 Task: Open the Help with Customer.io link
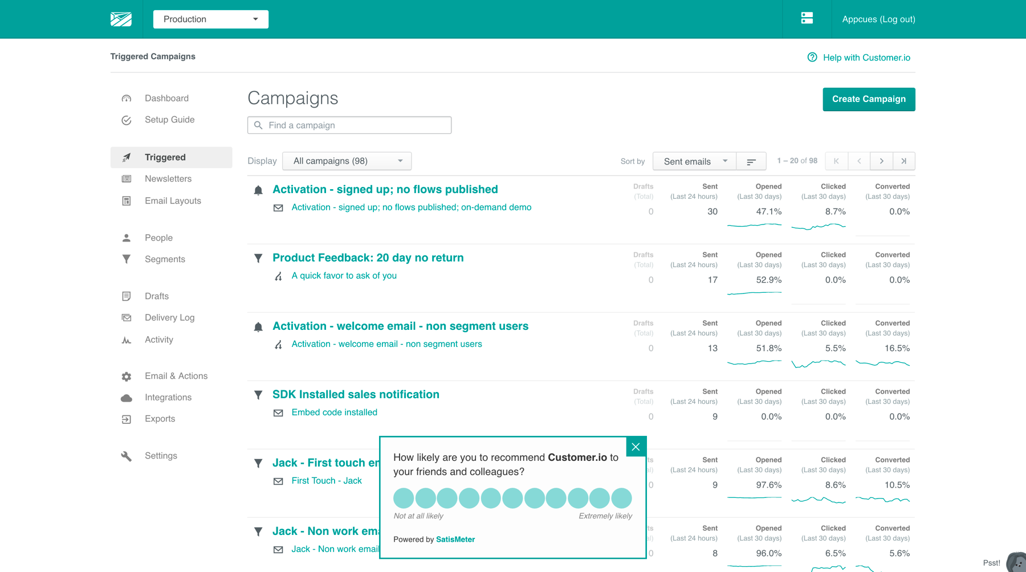click(x=866, y=57)
